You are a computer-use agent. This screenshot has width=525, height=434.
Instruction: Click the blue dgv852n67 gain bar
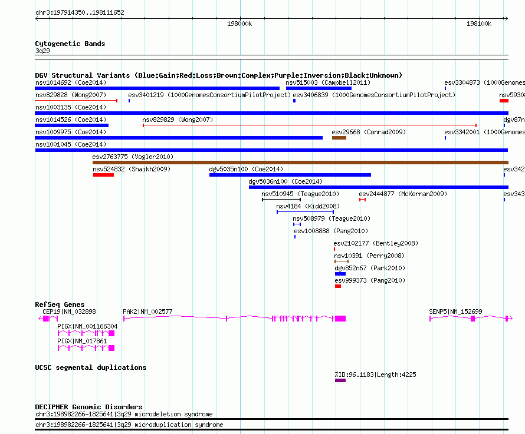pos(340,274)
